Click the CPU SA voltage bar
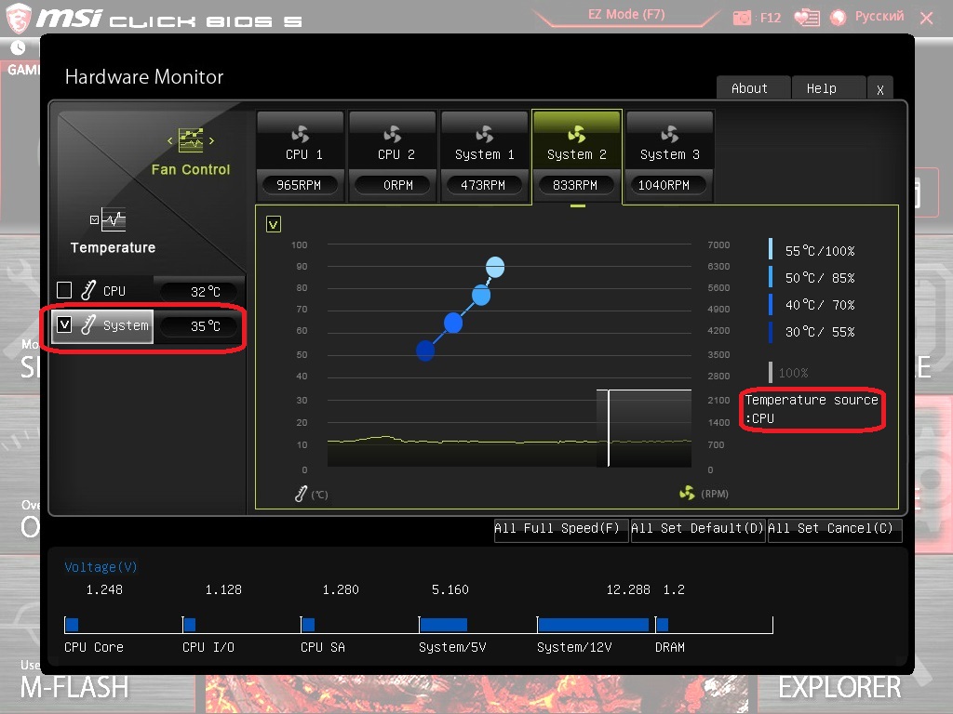The height and width of the screenshot is (714, 953). coord(308,625)
